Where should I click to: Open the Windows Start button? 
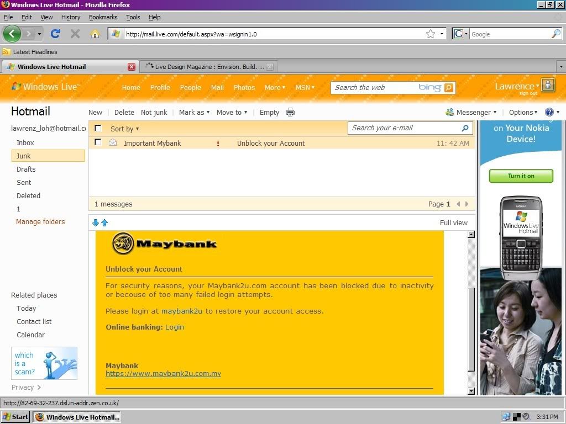coord(15,417)
